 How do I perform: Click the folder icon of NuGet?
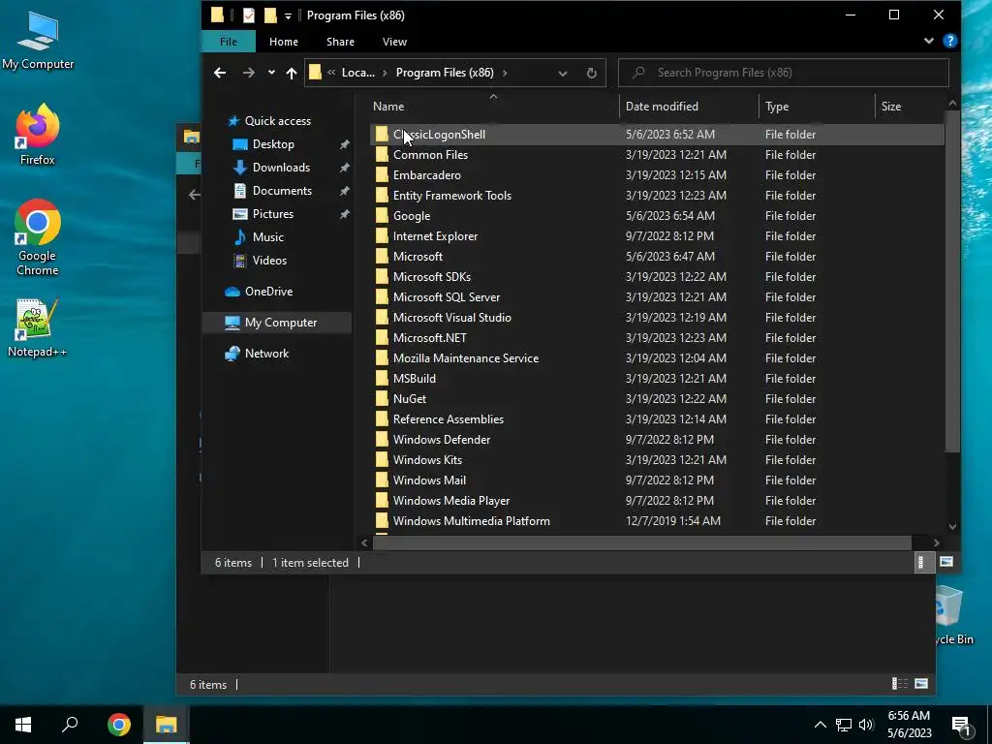[382, 399]
